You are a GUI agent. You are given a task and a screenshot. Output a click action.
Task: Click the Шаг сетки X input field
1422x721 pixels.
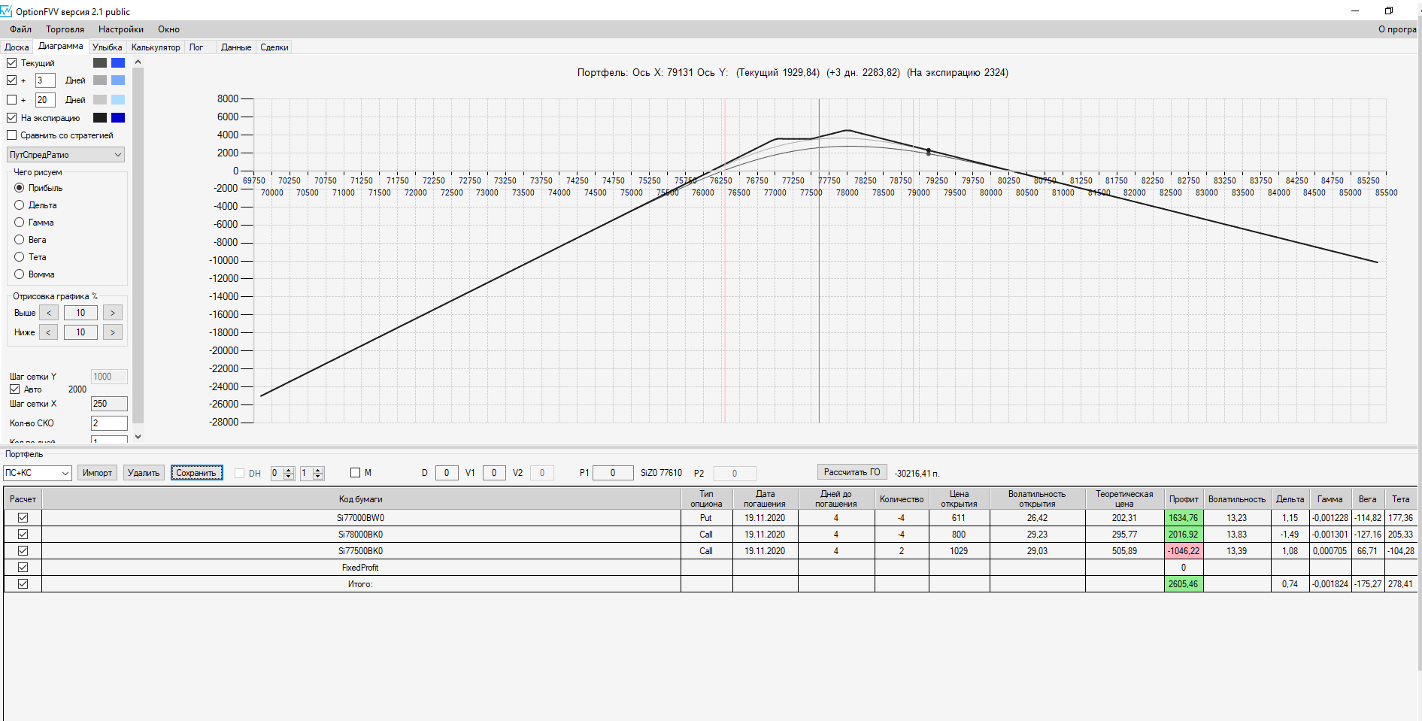109,404
